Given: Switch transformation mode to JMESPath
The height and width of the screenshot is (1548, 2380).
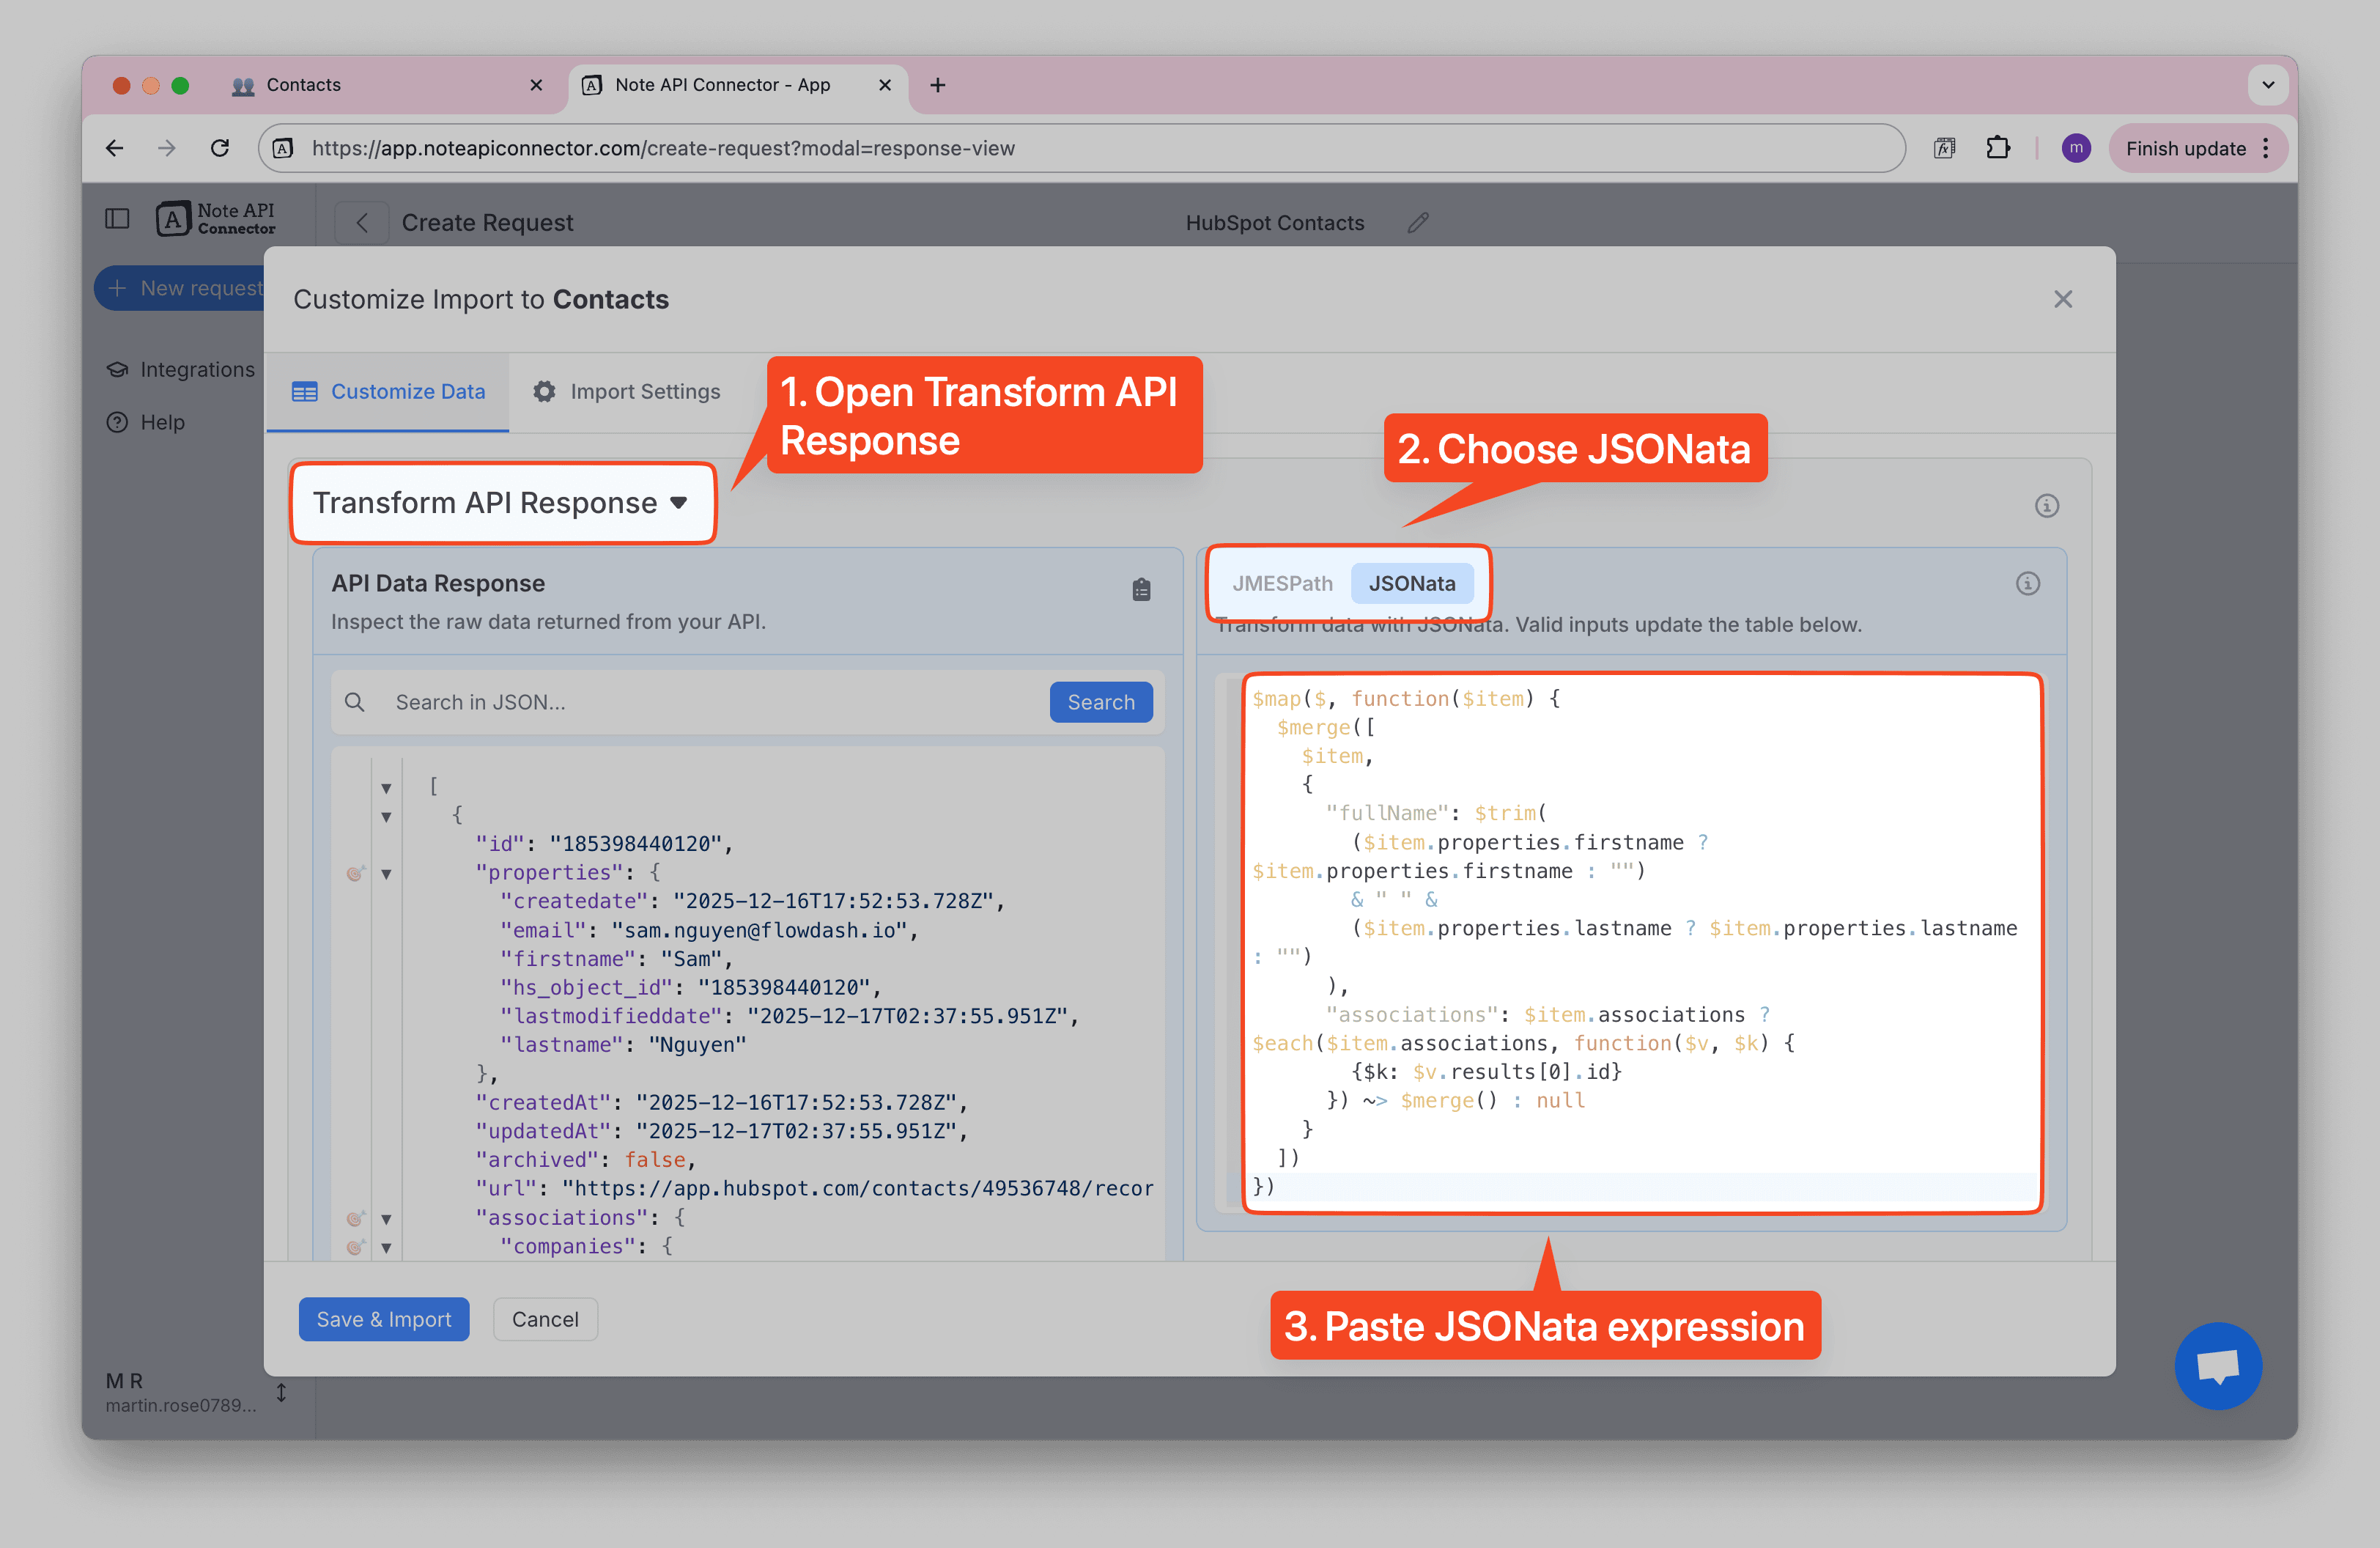Looking at the screenshot, I should [x=1283, y=583].
